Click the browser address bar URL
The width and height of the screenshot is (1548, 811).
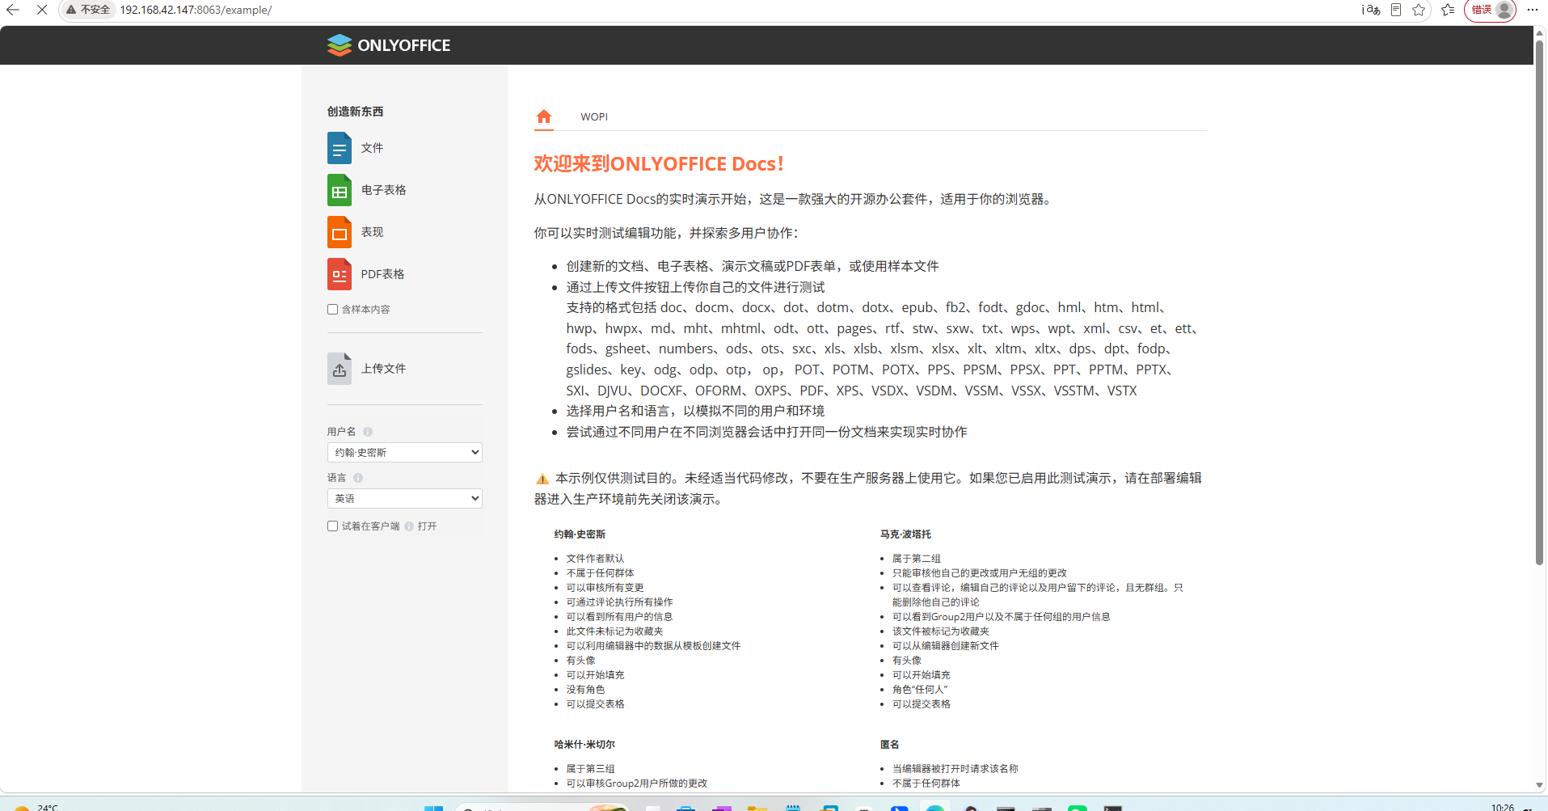point(196,10)
